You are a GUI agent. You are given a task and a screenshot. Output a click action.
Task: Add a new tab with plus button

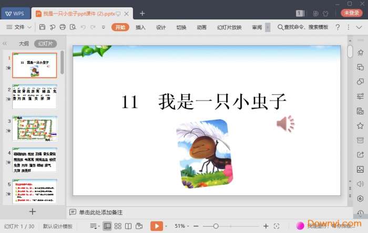142,14
